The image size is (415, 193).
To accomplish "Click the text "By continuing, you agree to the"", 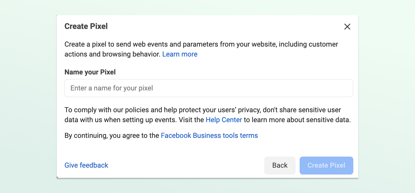I will coord(112,136).
